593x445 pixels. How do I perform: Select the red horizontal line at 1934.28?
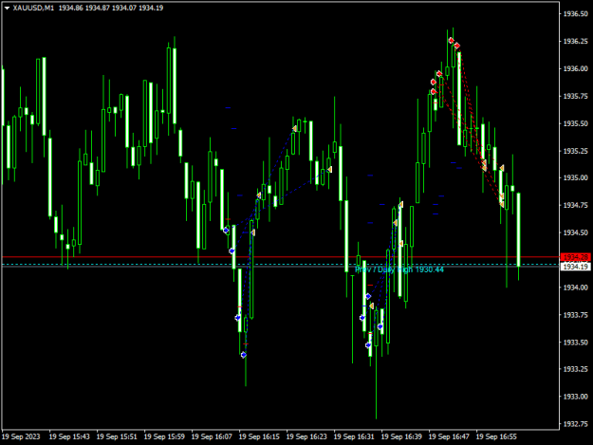tap(281, 257)
